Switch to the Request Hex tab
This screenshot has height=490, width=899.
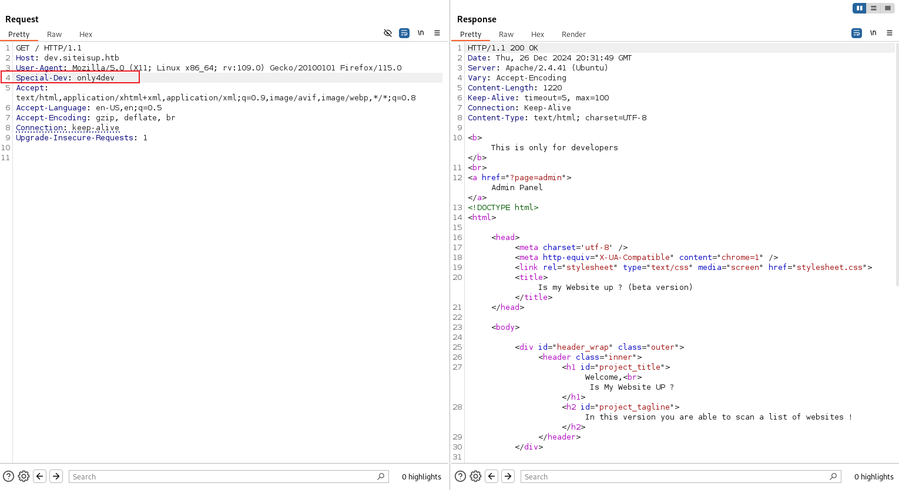pyautogui.click(x=86, y=35)
